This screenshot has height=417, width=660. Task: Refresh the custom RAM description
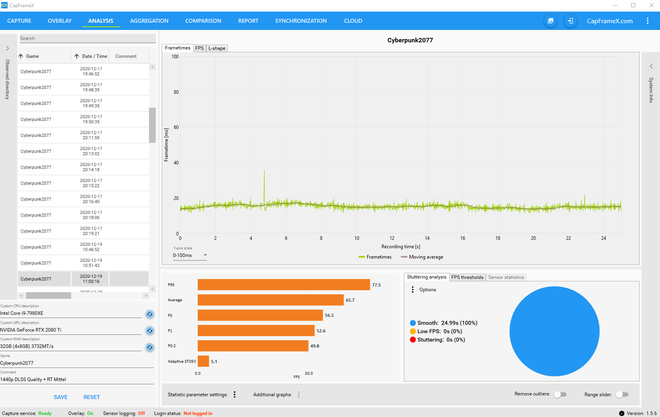click(149, 347)
